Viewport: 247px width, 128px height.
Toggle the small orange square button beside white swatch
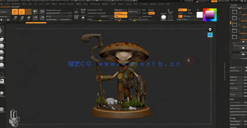[180, 16]
